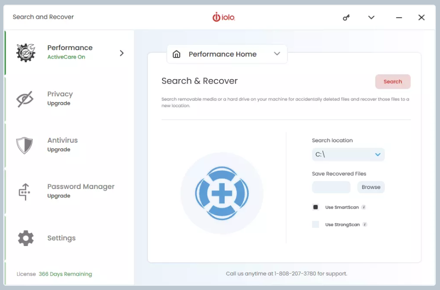
Task: Expand the title bar chevron menu
Action: (x=371, y=18)
